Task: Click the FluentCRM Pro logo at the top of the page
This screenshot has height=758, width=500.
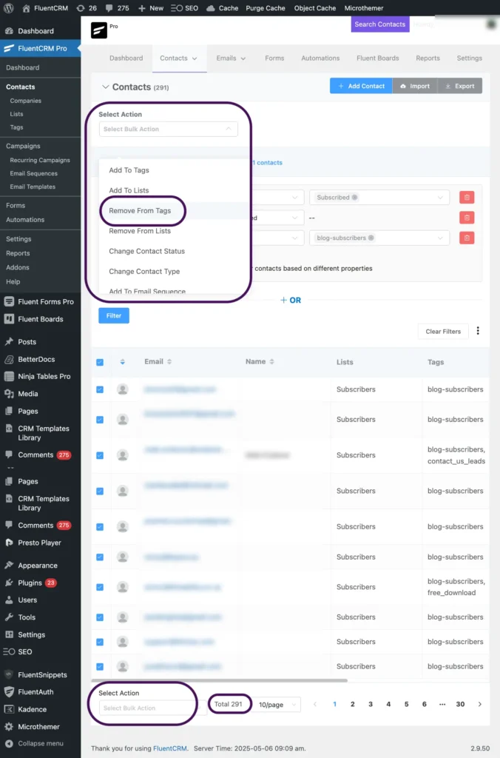Action: click(x=98, y=30)
